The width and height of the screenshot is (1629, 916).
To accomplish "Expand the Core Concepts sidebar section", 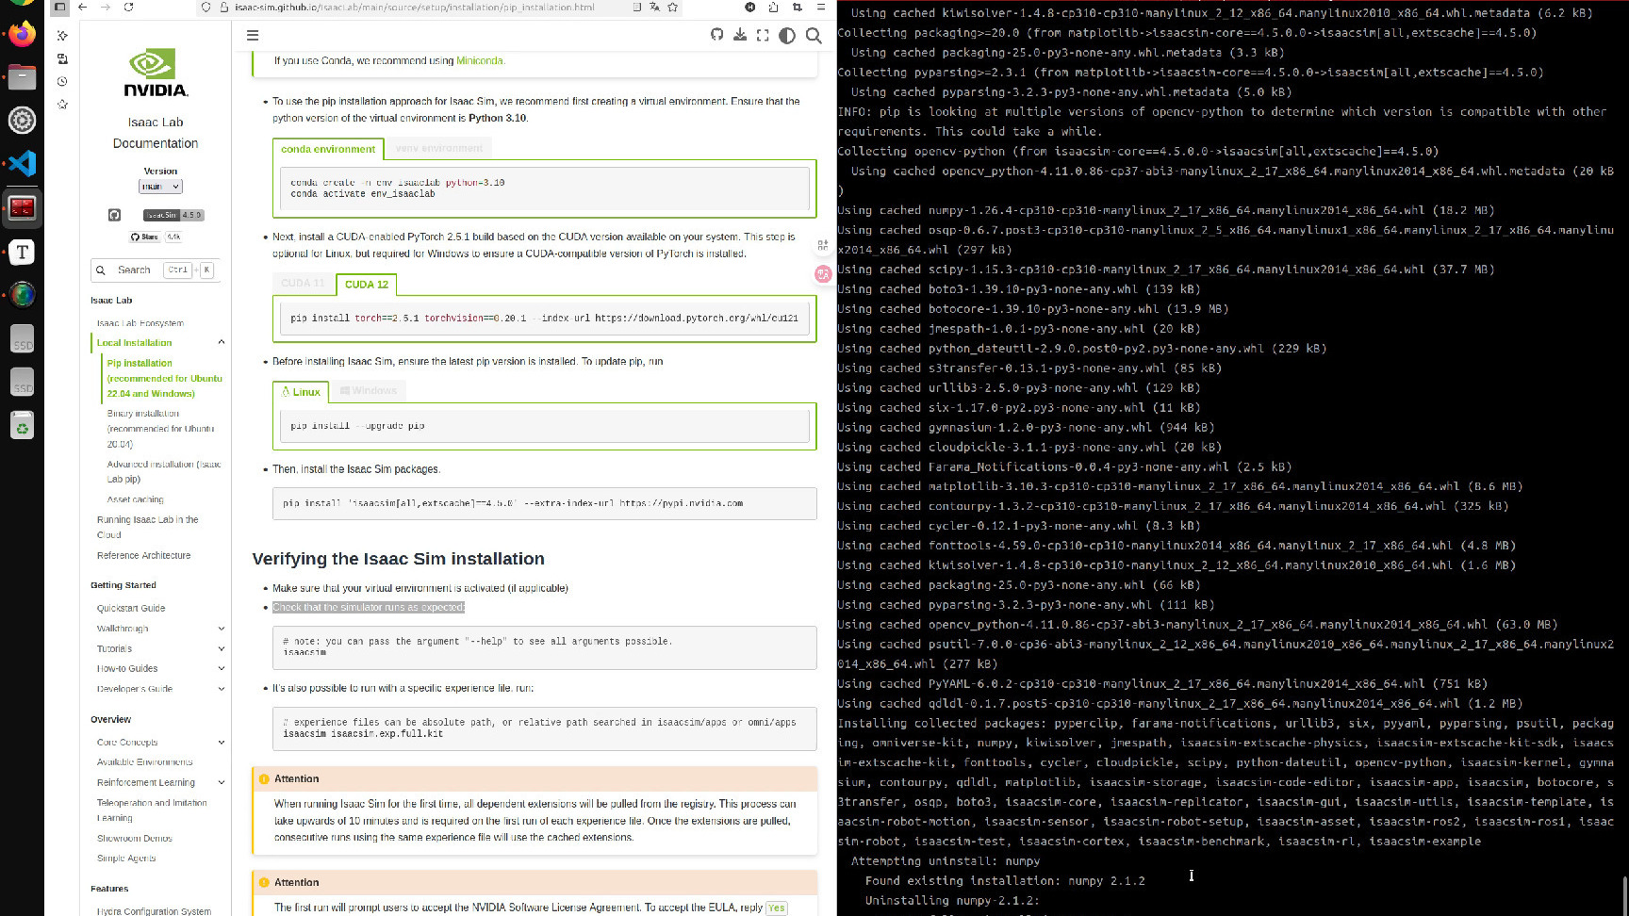I will [x=222, y=743].
